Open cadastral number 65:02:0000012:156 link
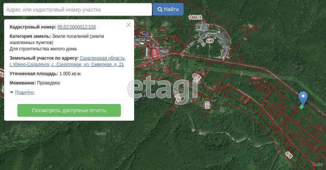 77,27
